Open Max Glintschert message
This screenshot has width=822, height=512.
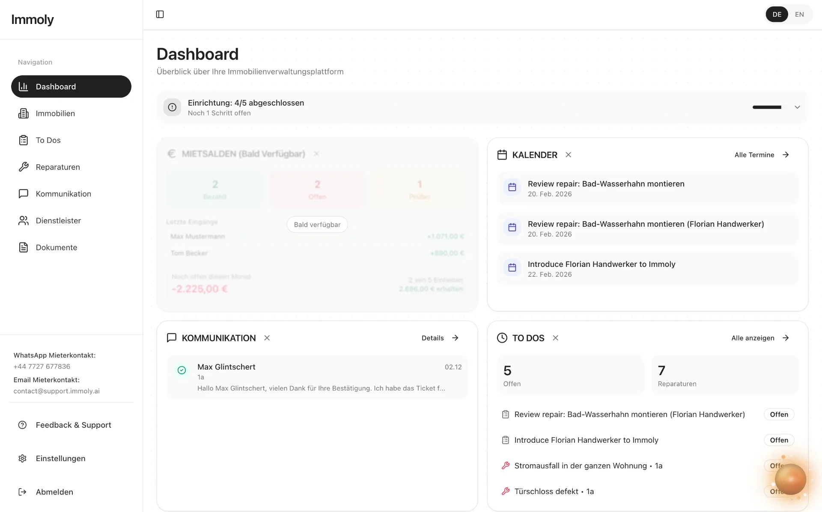pyautogui.click(x=317, y=377)
